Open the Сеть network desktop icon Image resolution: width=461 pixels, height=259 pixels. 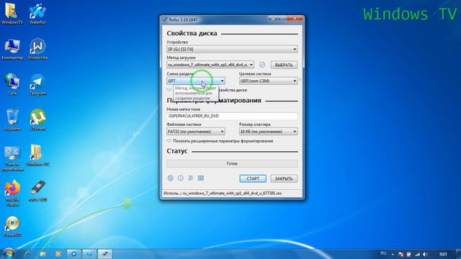click(x=12, y=85)
